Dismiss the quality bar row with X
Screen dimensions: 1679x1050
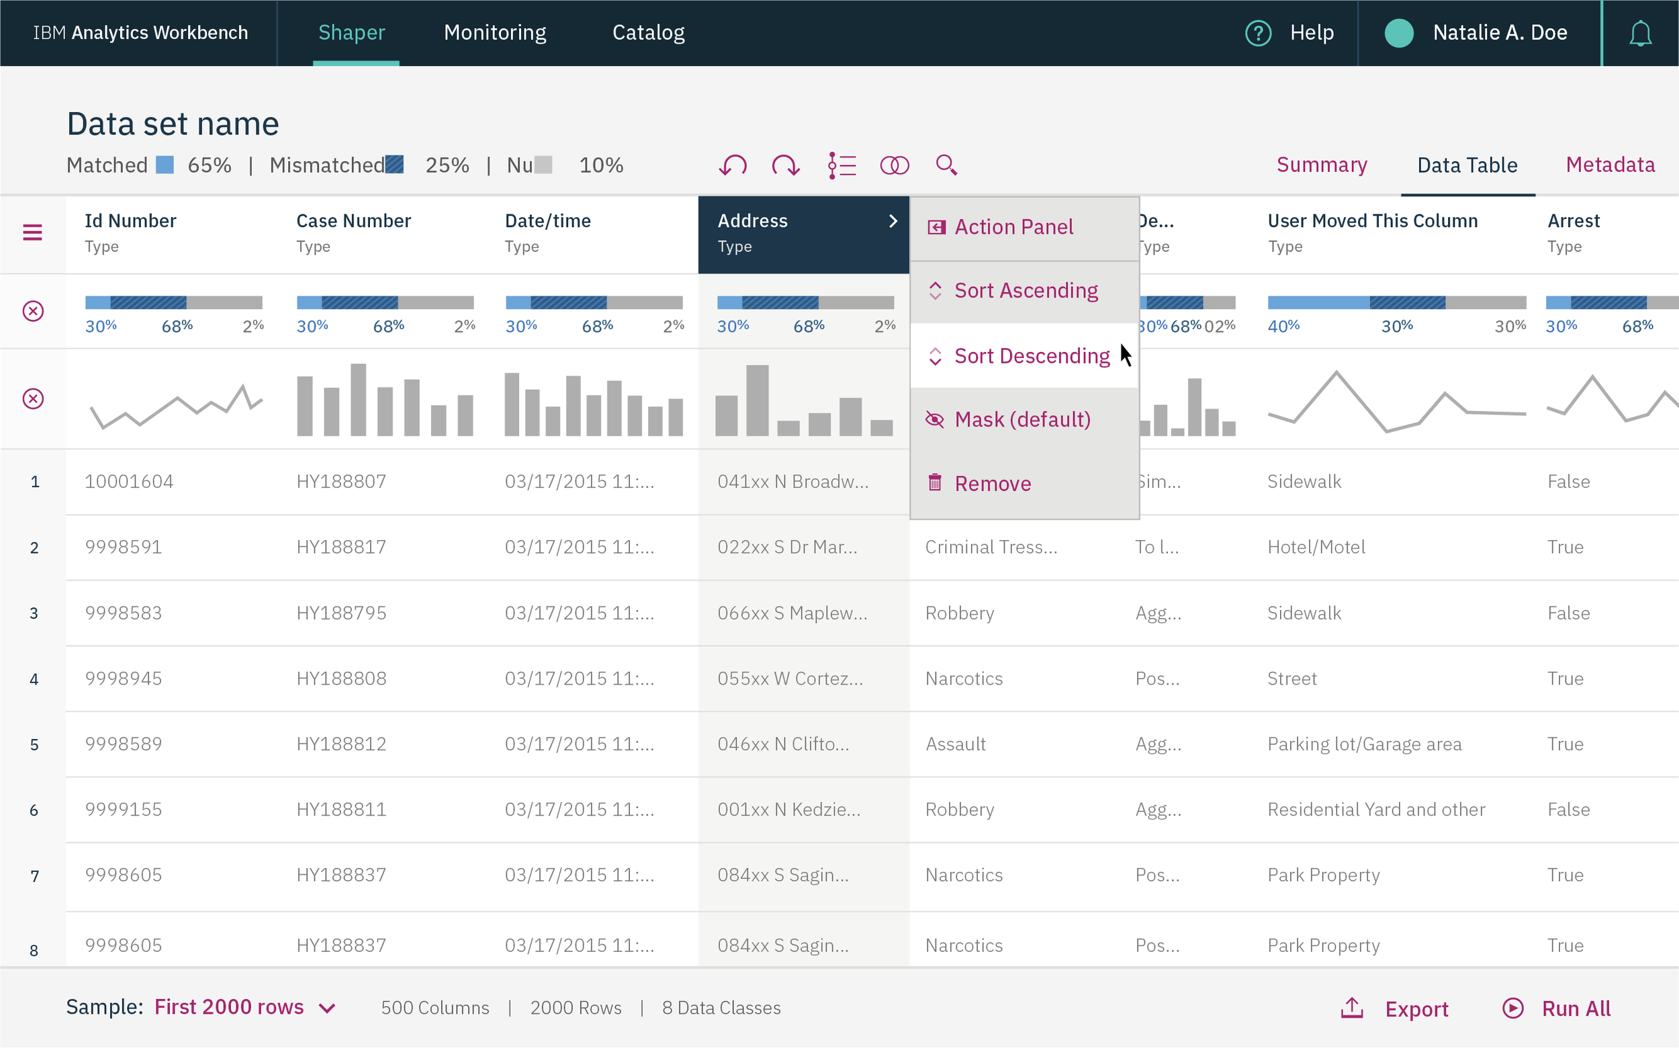pyautogui.click(x=34, y=311)
